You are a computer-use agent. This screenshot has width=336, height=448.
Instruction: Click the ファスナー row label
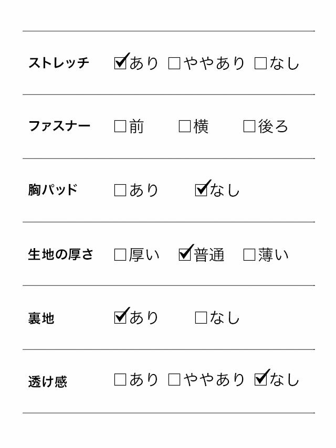tap(59, 126)
